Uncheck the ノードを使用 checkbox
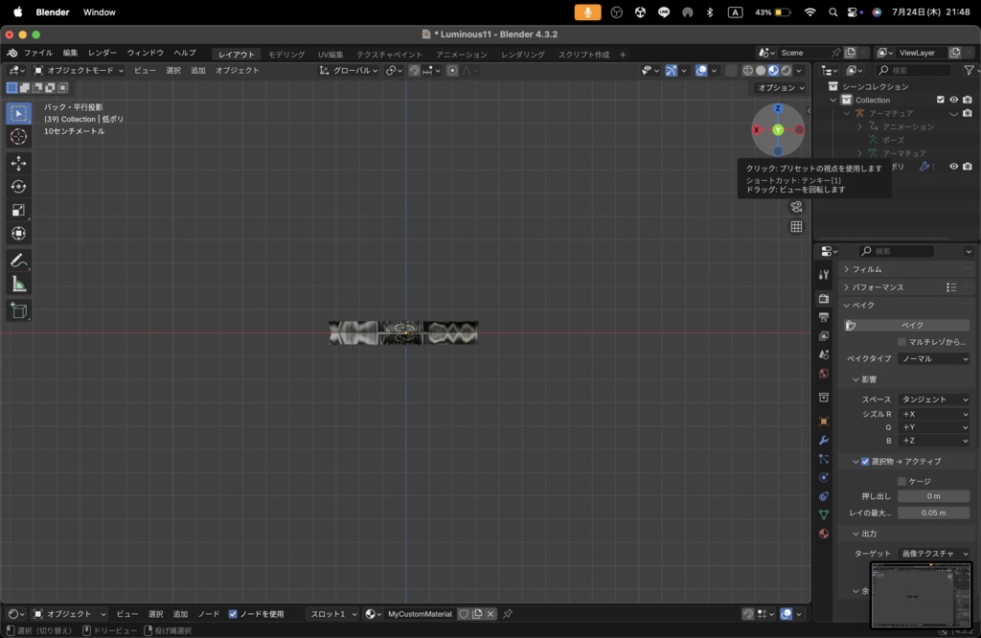 click(233, 614)
